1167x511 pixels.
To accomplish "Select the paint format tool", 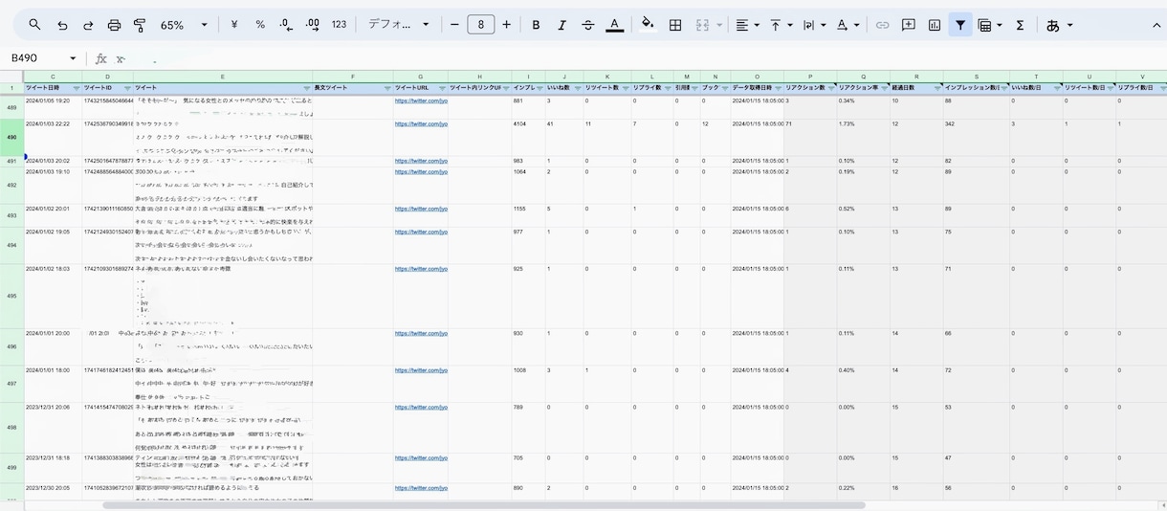I will [x=141, y=25].
